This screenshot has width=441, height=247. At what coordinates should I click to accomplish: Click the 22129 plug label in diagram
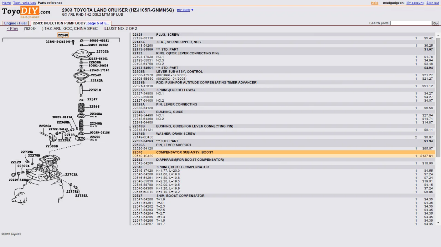click(x=16, y=162)
